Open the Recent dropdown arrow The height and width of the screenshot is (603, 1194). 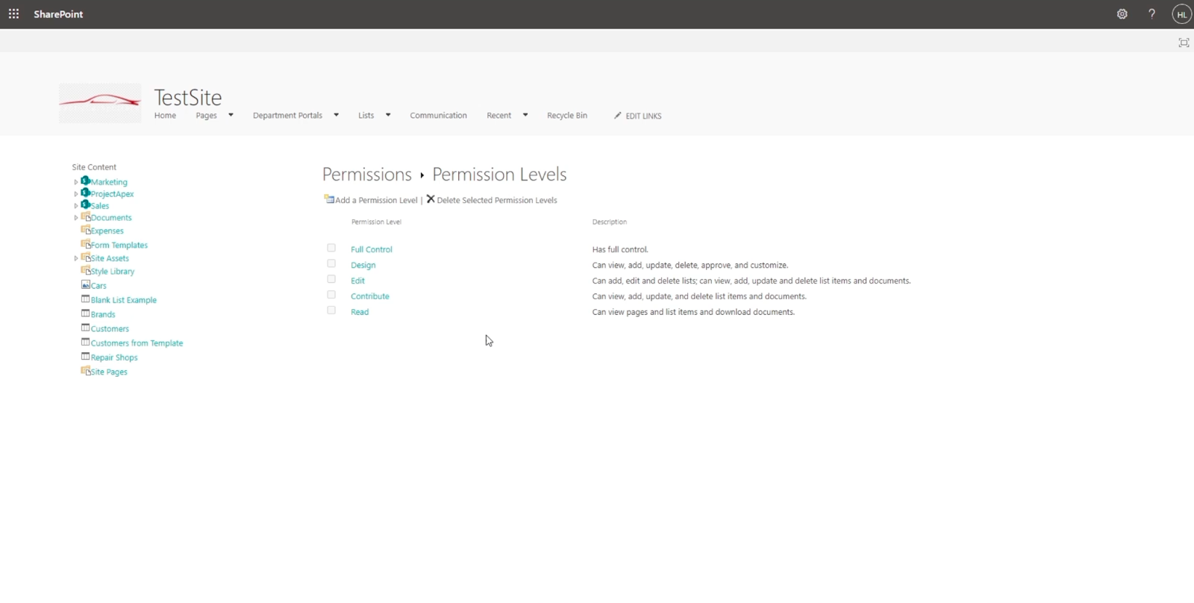(525, 115)
